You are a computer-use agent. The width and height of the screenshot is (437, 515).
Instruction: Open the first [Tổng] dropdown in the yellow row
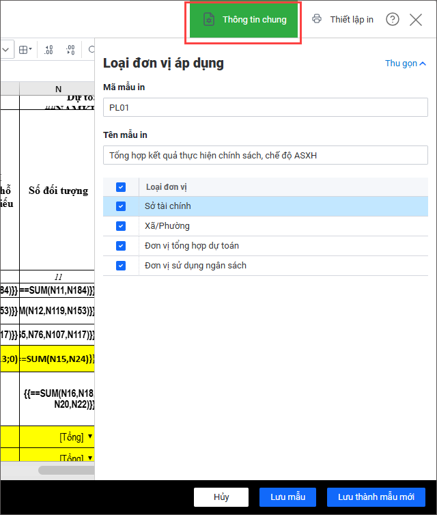tap(90, 437)
